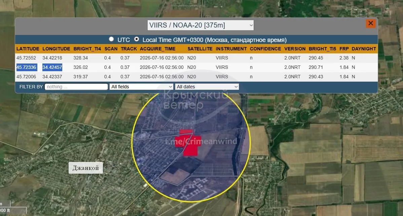This screenshot has height=216, width=403.
Task: Select longitude cell 34.42218
Action: (52, 58)
